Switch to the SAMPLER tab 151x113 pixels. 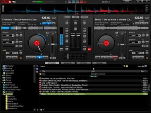click(x=68, y=63)
